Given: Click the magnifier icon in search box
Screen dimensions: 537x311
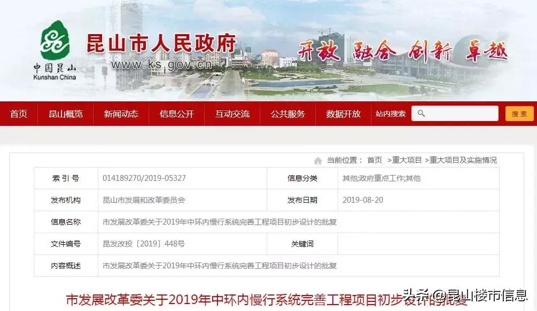Looking at the screenshot, I should click(421, 114).
